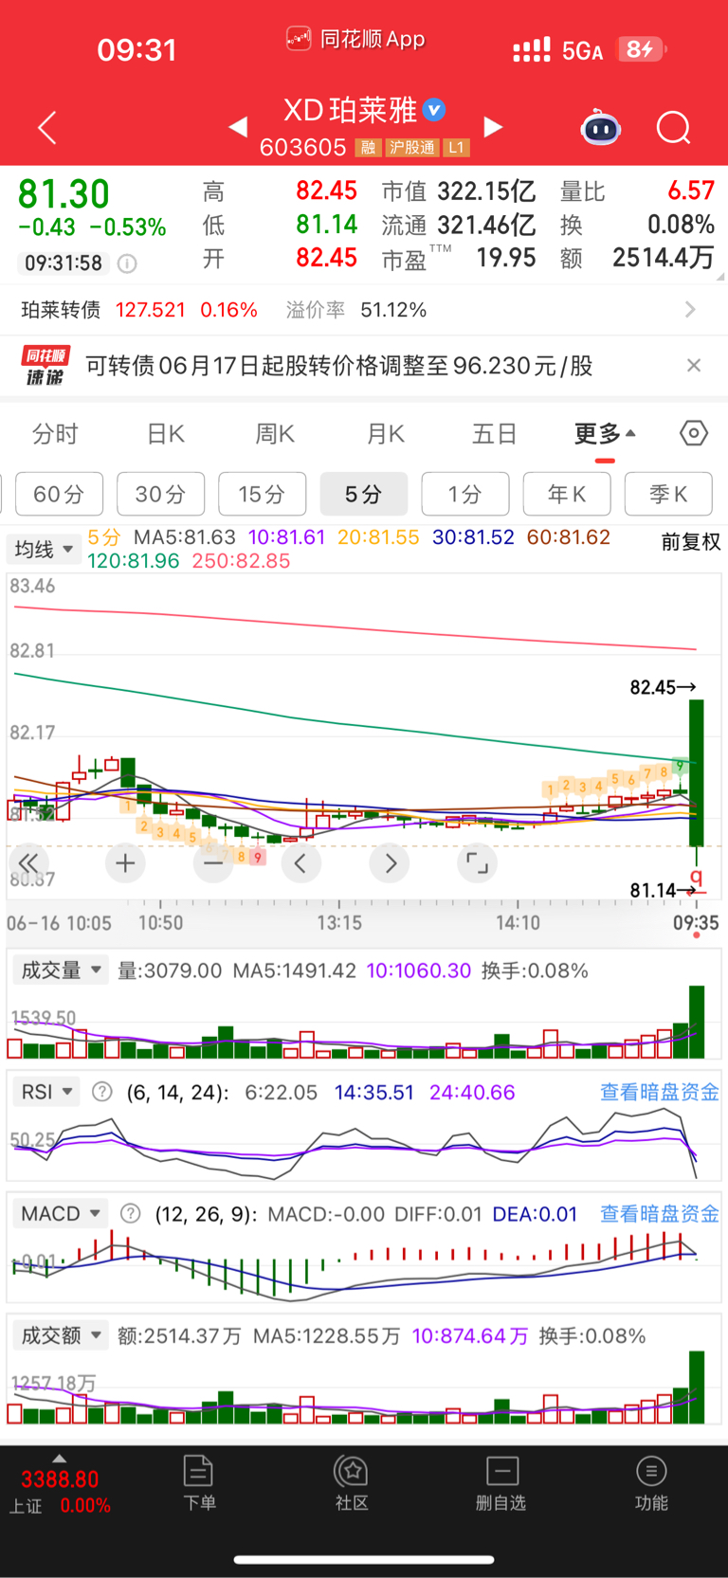728x1578 pixels.
Task: Expand quote details via corner triangle
Action: tap(720, 277)
